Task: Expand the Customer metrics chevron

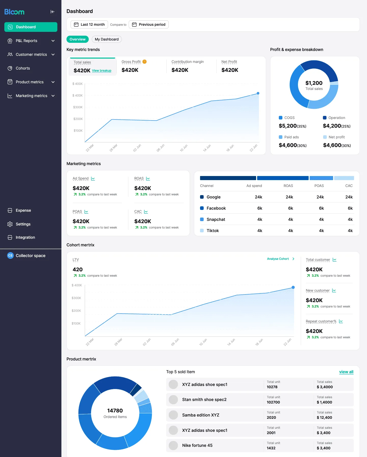Action: (x=53, y=55)
